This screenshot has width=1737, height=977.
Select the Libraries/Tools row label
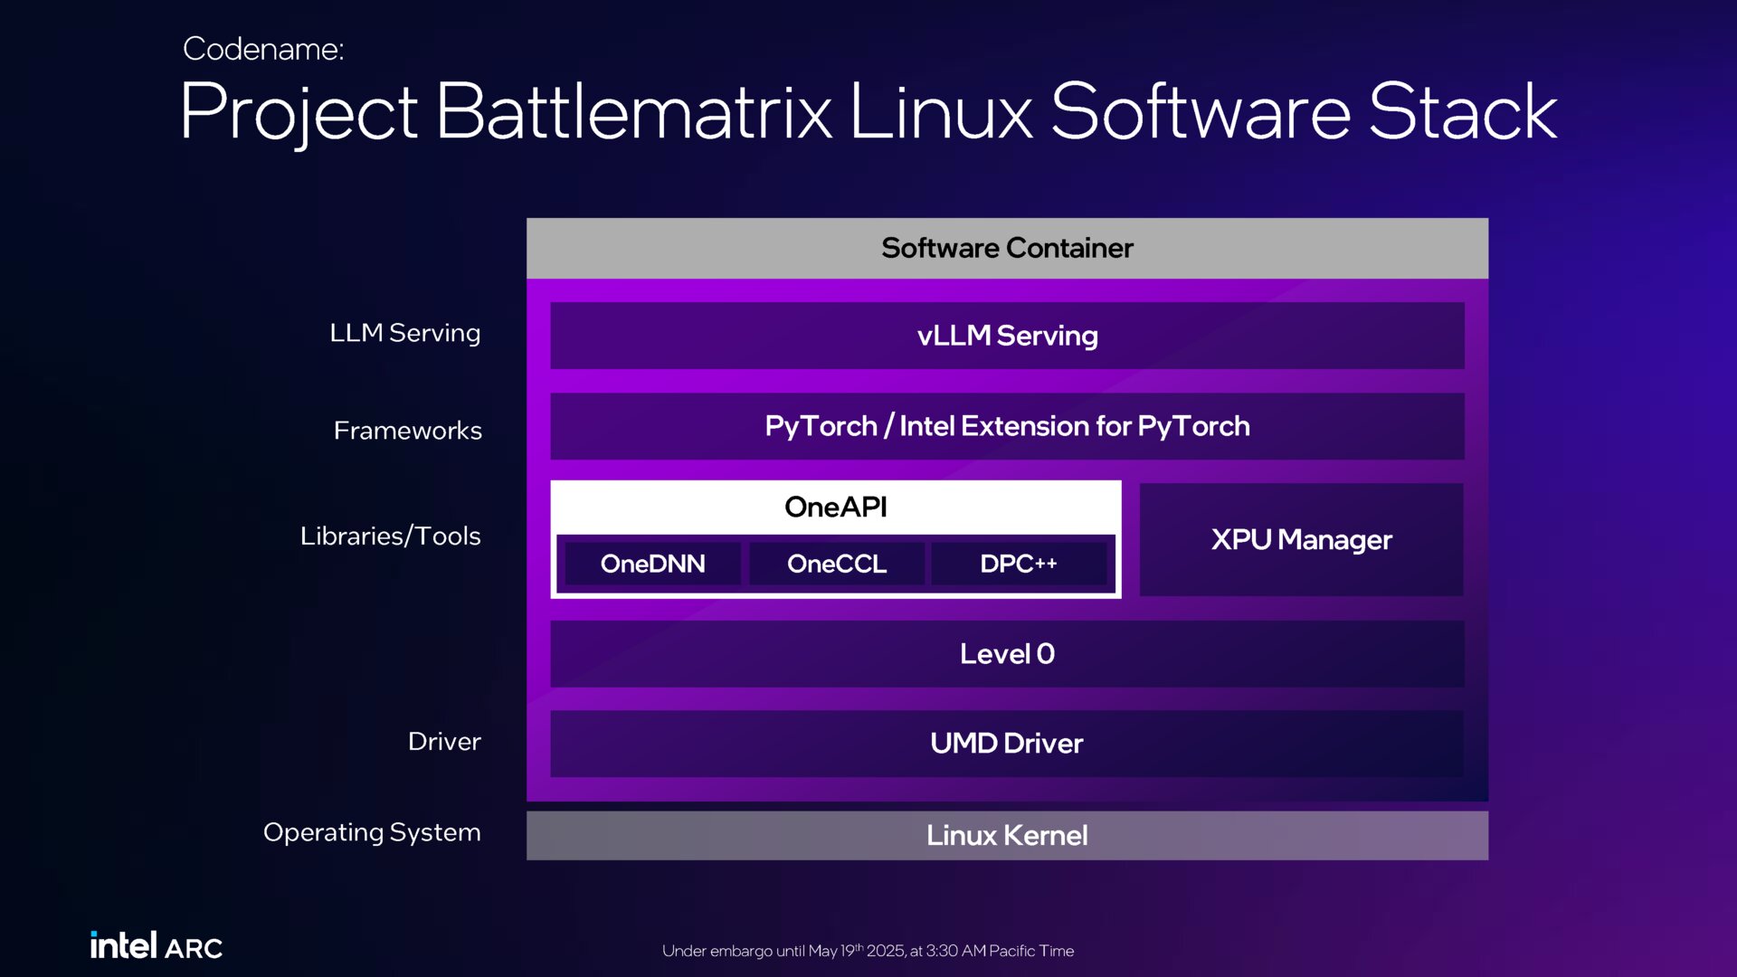click(x=390, y=536)
